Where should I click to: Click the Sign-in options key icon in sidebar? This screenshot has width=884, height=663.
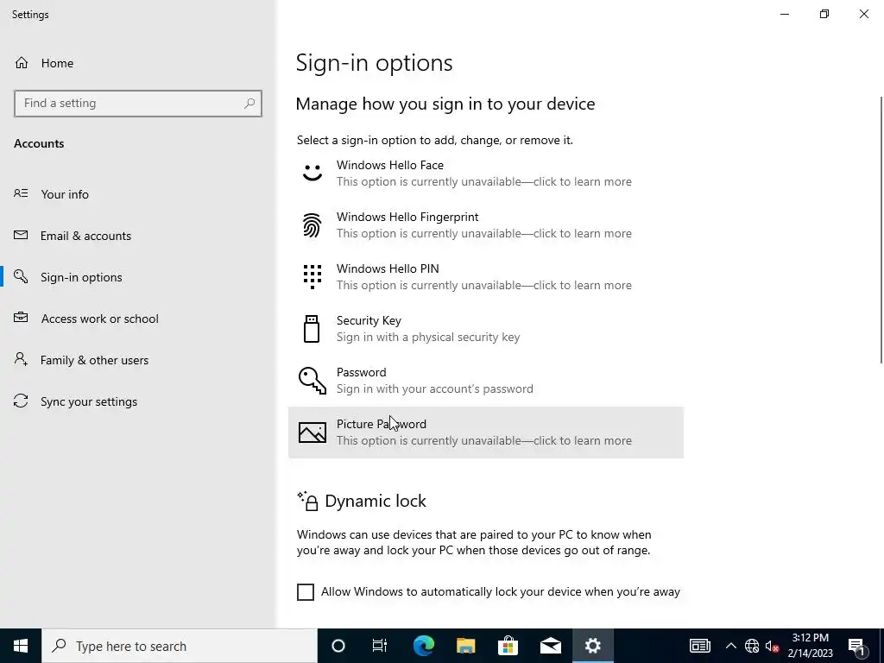(x=21, y=276)
